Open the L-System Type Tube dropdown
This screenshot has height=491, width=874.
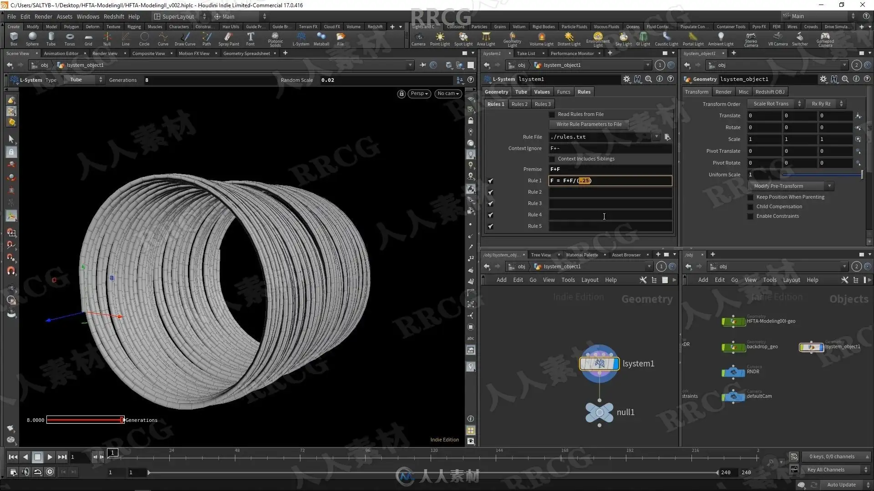point(85,80)
